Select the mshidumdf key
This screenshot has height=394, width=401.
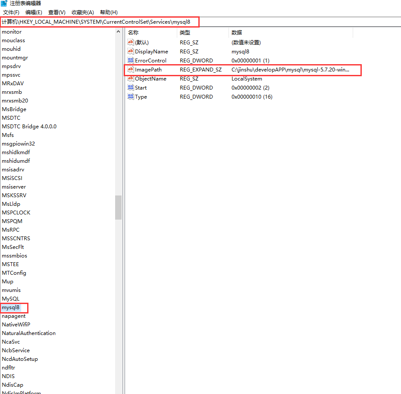pyautogui.click(x=16, y=161)
